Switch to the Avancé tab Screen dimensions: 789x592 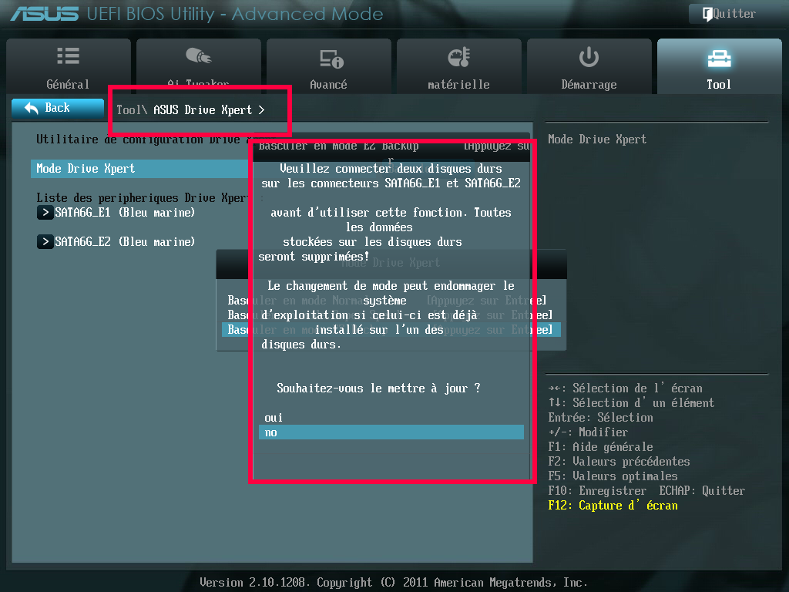(x=328, y=66)
